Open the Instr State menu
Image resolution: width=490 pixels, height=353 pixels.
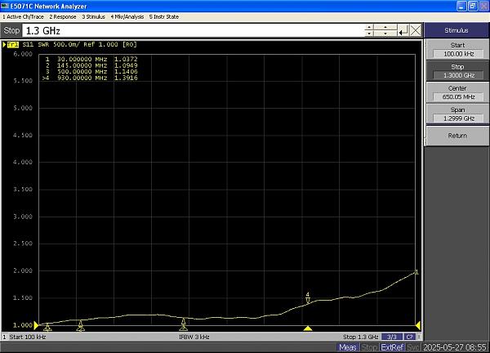click(x=164, y=17)
